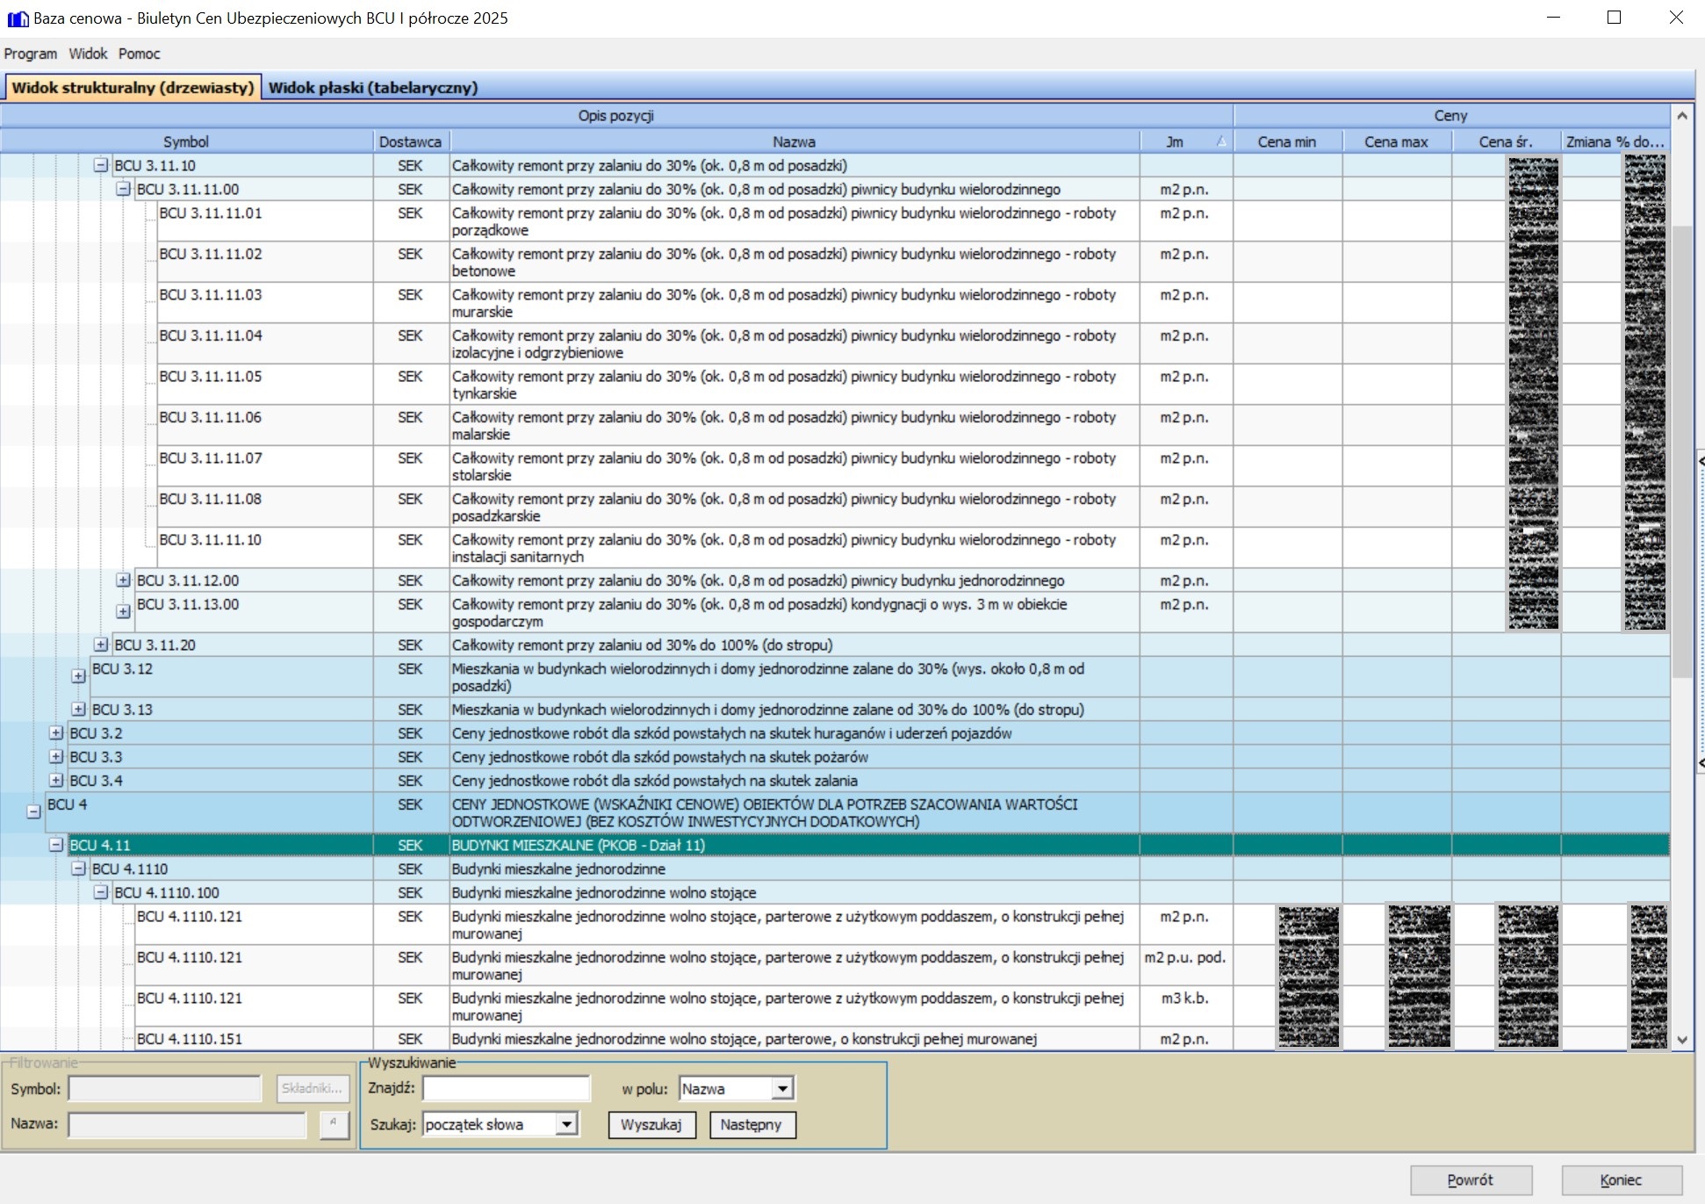Click the Nazwa column header
1705x1204 pixels.
pos(795,141)
